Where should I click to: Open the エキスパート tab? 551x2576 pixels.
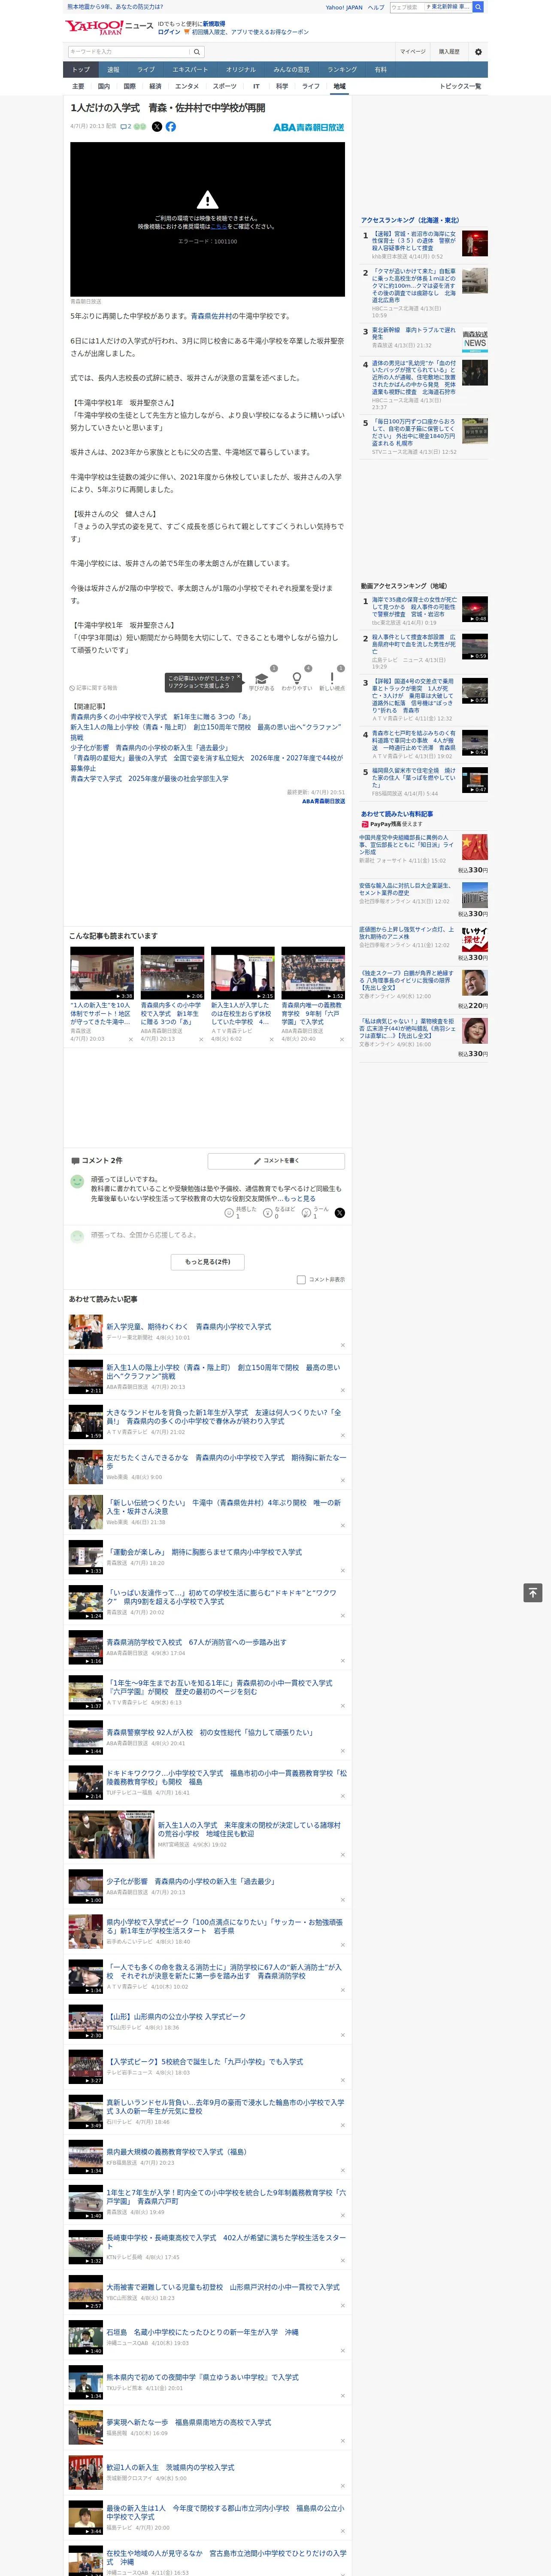click(x=190, y=69)
